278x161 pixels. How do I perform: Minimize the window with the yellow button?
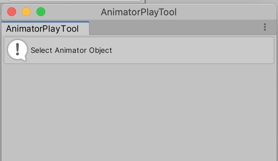point(26,12)
